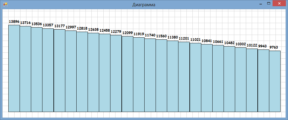Click the value label 13357
The image size is (288, 120).
coord(48,25)
